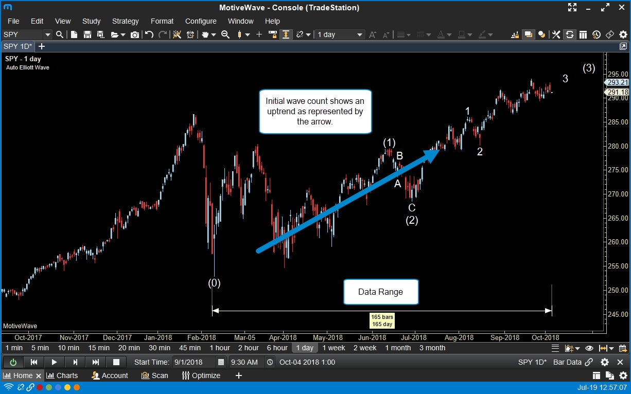Select the hand pan tool
Image resolution: width=631 pixels, height=394 pixels.
pos(205,34)
